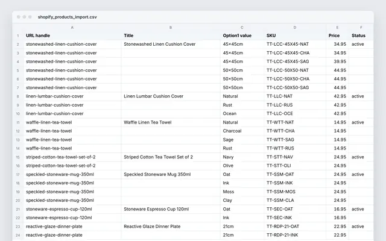Click SKU cell TT-LLC-RUS

295,105
